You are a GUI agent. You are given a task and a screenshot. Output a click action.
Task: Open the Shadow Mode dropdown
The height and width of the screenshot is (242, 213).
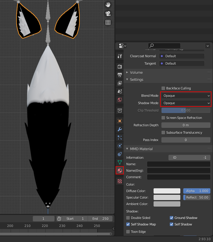tap(186, 103)
